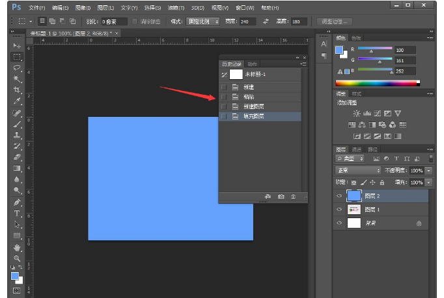Select the Crop tool
The image size is (444, 298).
point(17,90)
